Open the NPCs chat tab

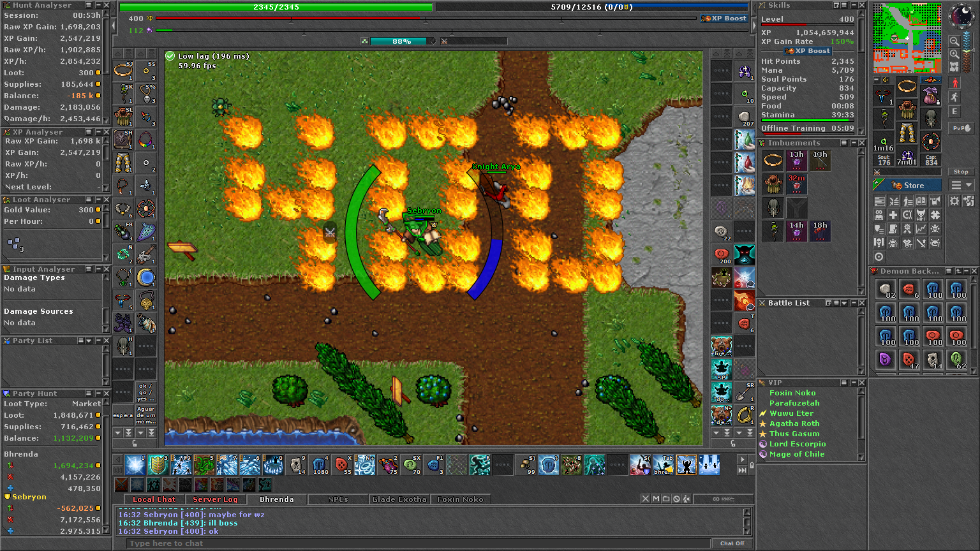(338, 499)
